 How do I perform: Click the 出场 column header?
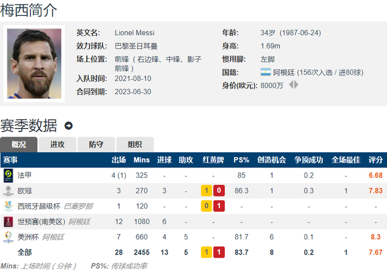point(119,160)
